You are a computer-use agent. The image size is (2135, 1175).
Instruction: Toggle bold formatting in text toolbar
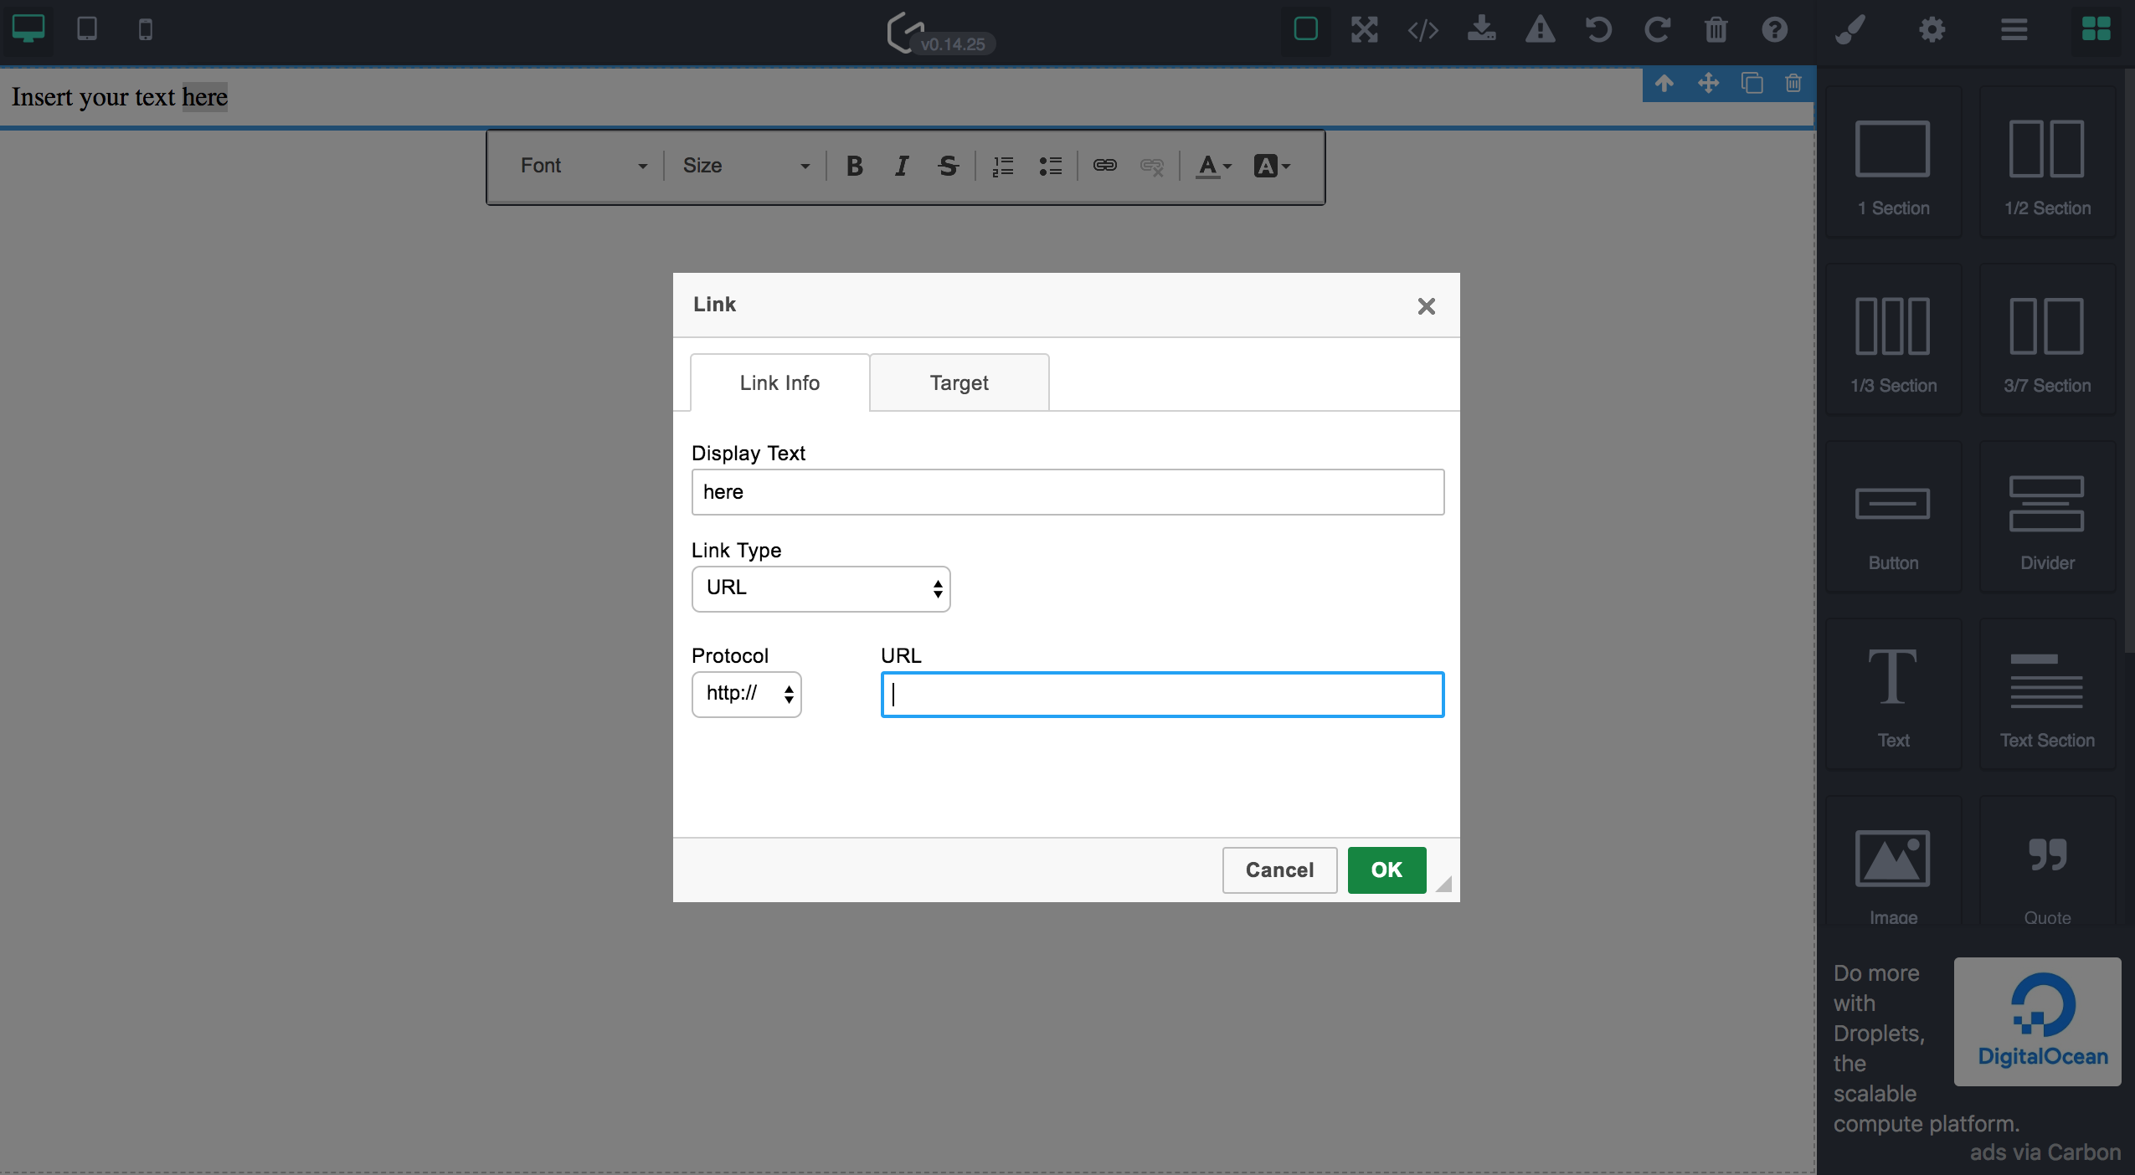[854, 166]
